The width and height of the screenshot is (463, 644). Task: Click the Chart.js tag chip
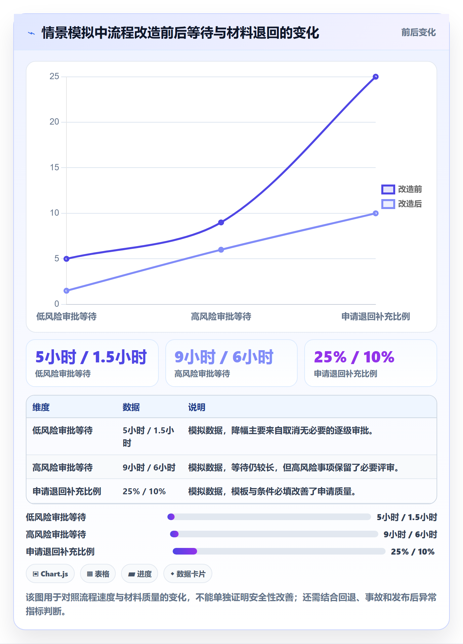pos(50,574)
